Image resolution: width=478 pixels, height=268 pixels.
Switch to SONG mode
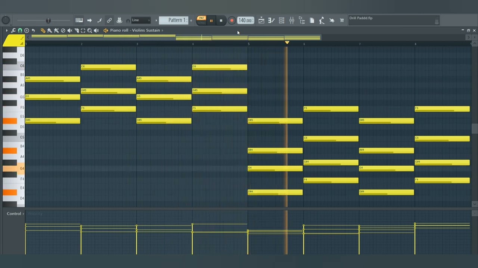pyautogui.click(x=201, y=23)
